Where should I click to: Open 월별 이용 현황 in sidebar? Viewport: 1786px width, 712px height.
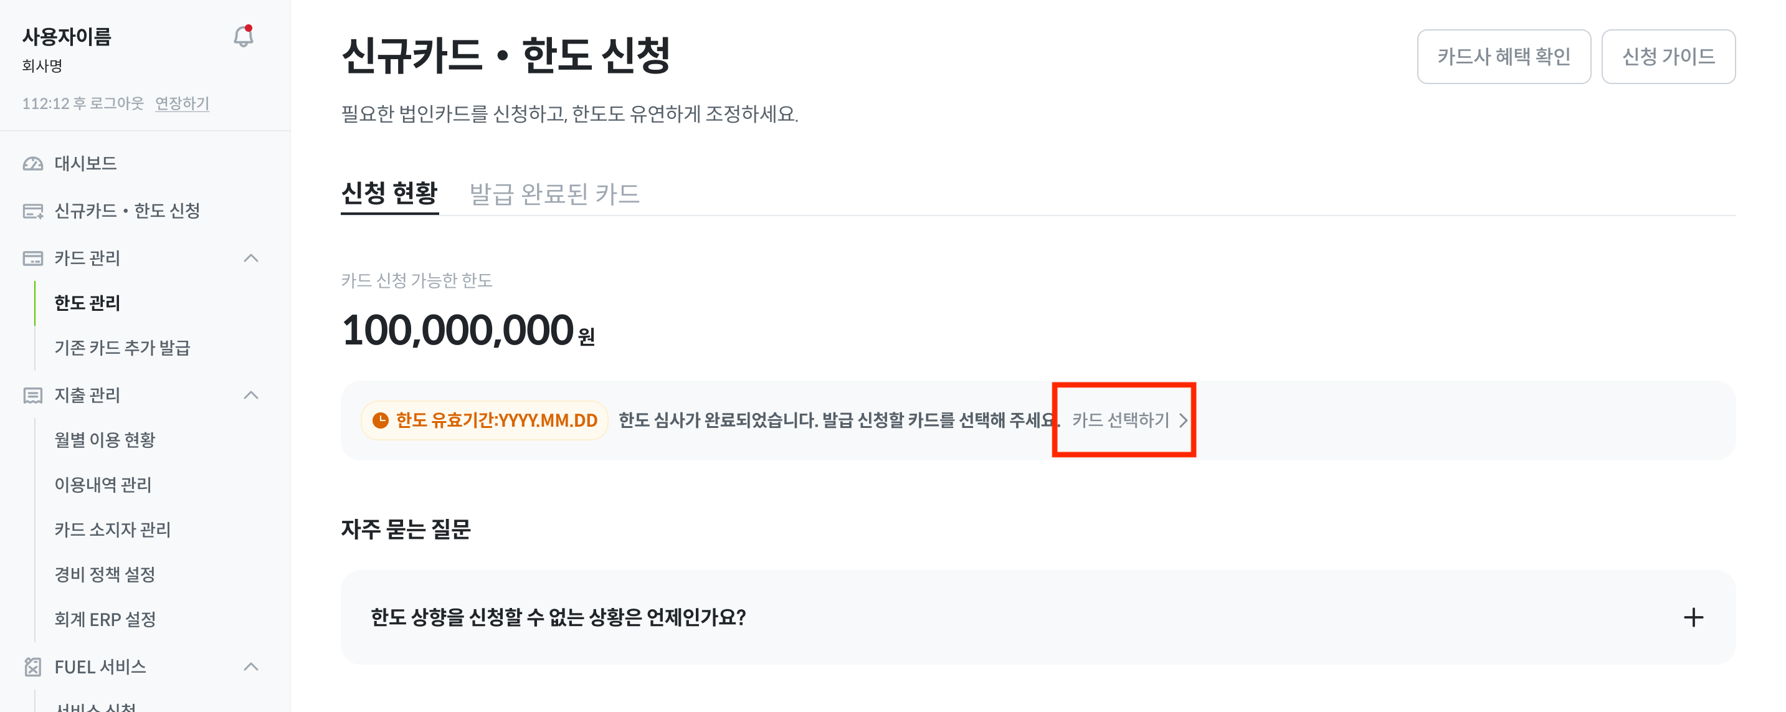(105, 440)
